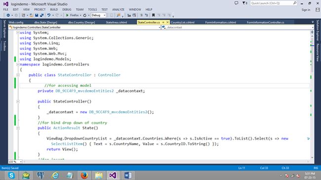321x180 pixels.
Task: Open the Resource View side tab
Action: tap(318, 53)
